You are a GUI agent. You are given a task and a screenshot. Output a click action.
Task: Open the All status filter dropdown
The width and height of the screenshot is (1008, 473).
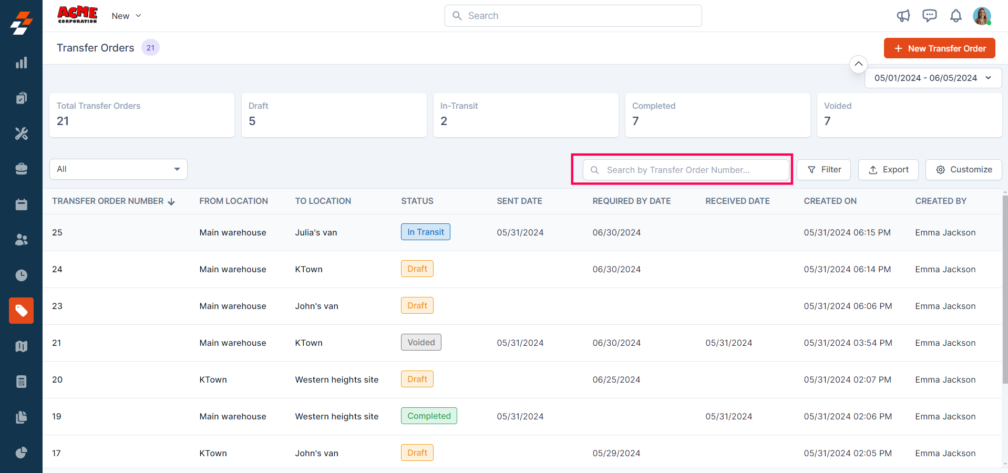(x=118, y=169)
